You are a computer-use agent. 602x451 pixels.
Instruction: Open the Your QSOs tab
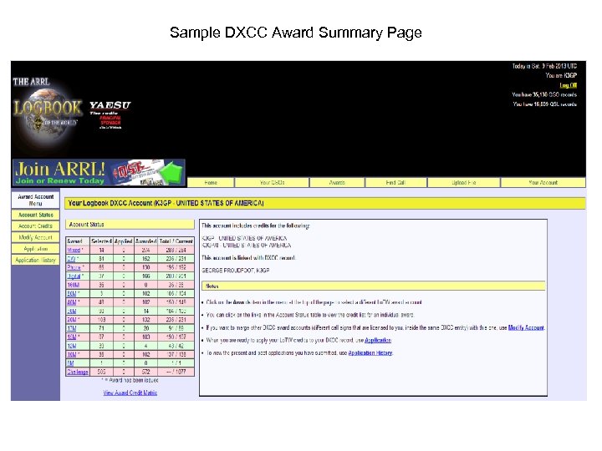pyautogui.click(x=272, y=183)
